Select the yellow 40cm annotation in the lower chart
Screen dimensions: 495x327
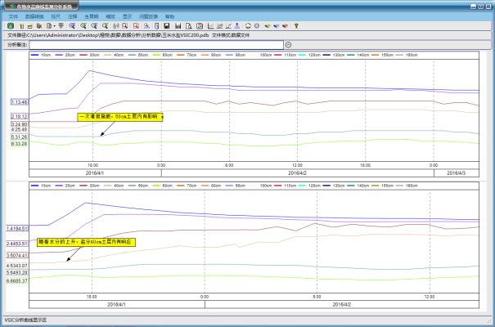86,242
